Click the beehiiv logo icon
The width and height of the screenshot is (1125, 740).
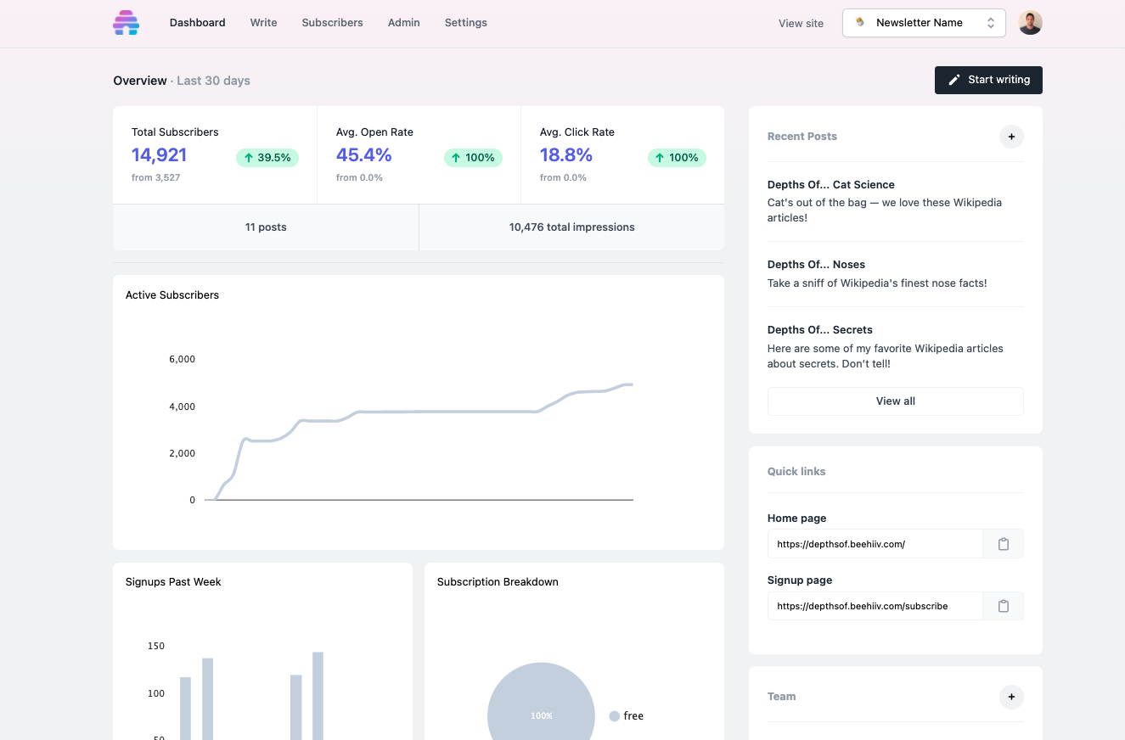(x=126, y=23)
